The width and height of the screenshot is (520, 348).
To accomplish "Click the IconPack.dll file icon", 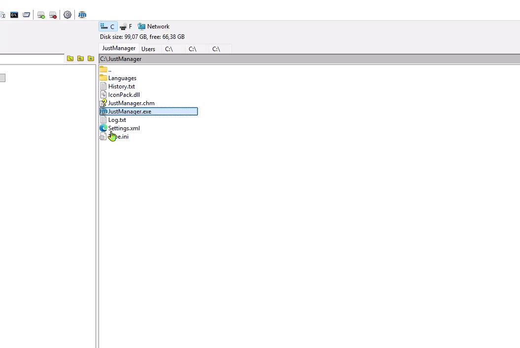I will pos(103,95).
